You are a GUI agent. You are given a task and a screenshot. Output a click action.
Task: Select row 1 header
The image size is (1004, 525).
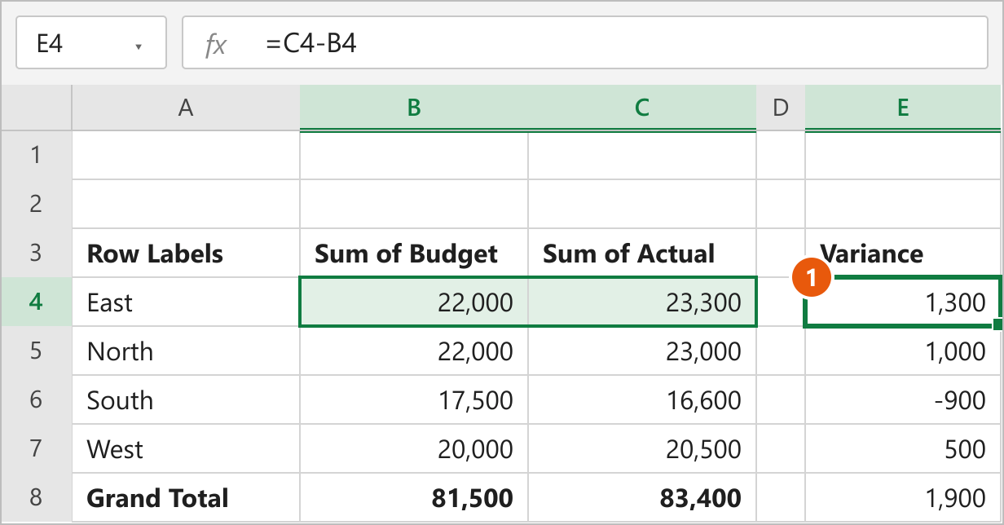click(36, 155)
